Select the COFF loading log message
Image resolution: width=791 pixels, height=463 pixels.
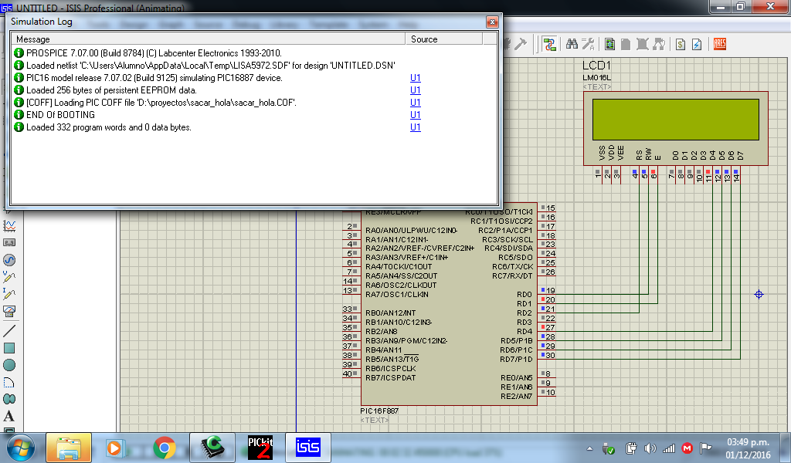pyautogui.click(x=161, y=103)
